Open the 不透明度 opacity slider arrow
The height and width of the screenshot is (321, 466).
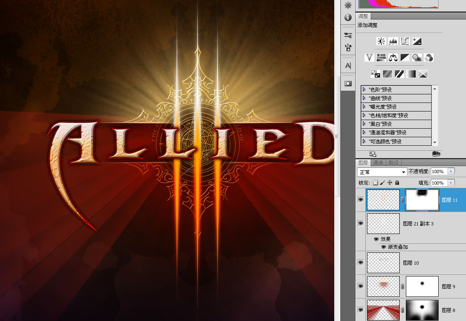click(x=451, y=172)
